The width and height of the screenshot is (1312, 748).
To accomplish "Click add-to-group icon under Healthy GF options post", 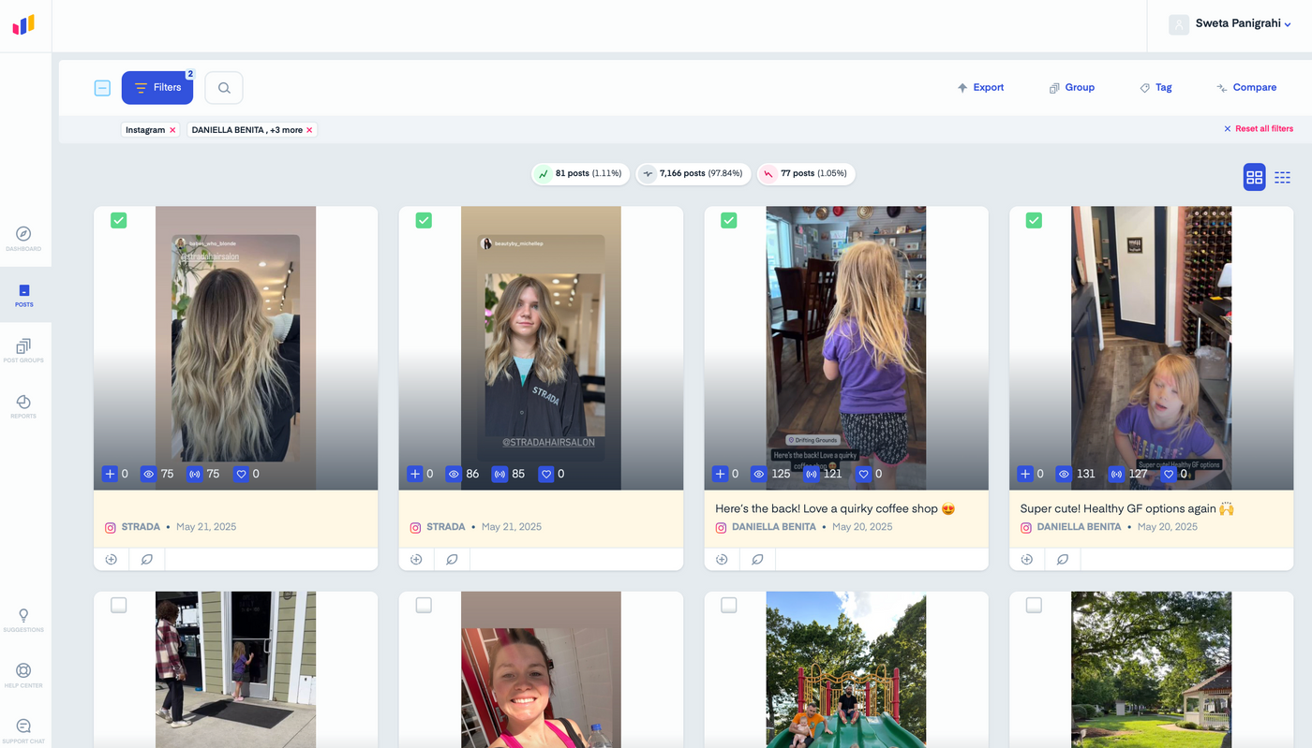I will pyautogui.click(x=1027, y=559).
